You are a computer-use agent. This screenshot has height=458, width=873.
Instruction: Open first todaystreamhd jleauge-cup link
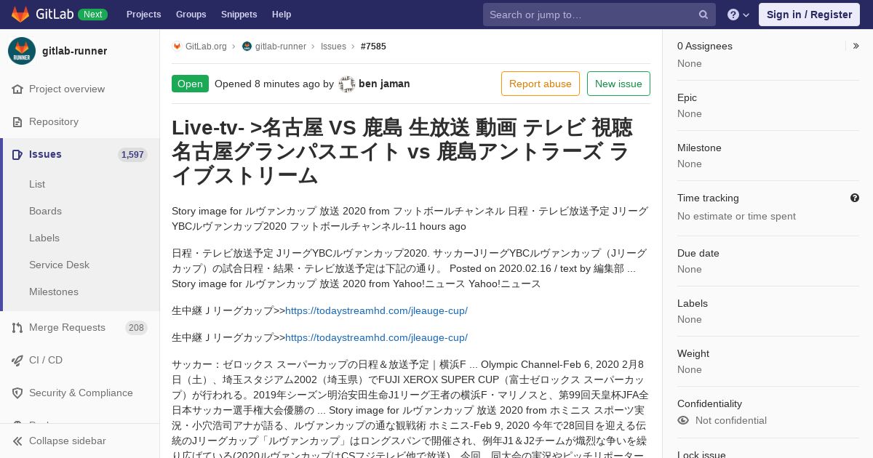click(x=376, y=310)
